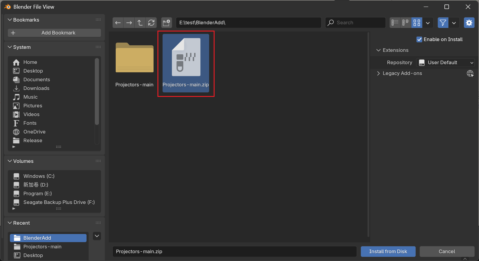Screen dimensions: 479x261
Task: Click the file path field
Action: (249, 22)
